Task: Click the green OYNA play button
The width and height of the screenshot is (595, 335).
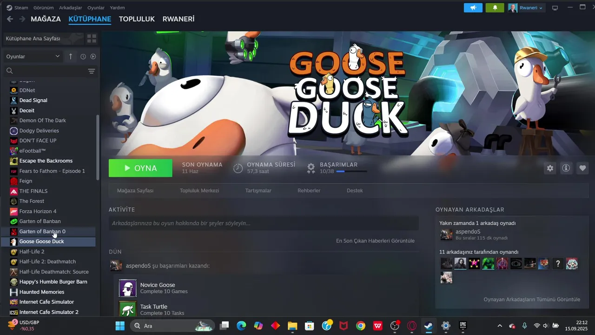Action: (140, 168)
